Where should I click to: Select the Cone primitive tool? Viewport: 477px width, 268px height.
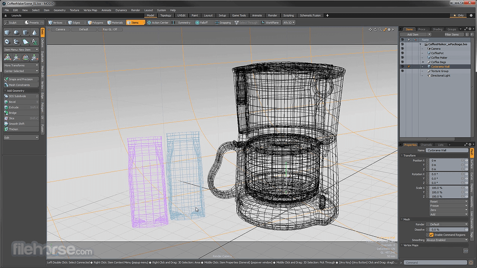tap(34, 33)
